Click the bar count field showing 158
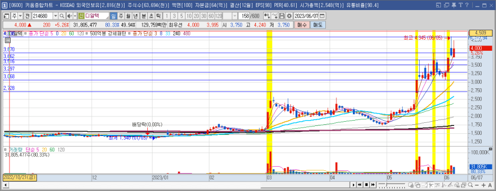Image resolution: width=496 pixels, height=191 pixels. point(244,16)
